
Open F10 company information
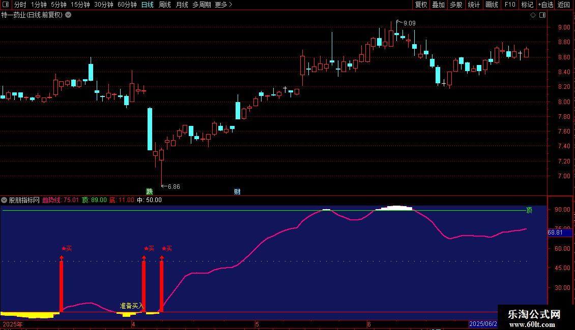click(x=510, y=5)
